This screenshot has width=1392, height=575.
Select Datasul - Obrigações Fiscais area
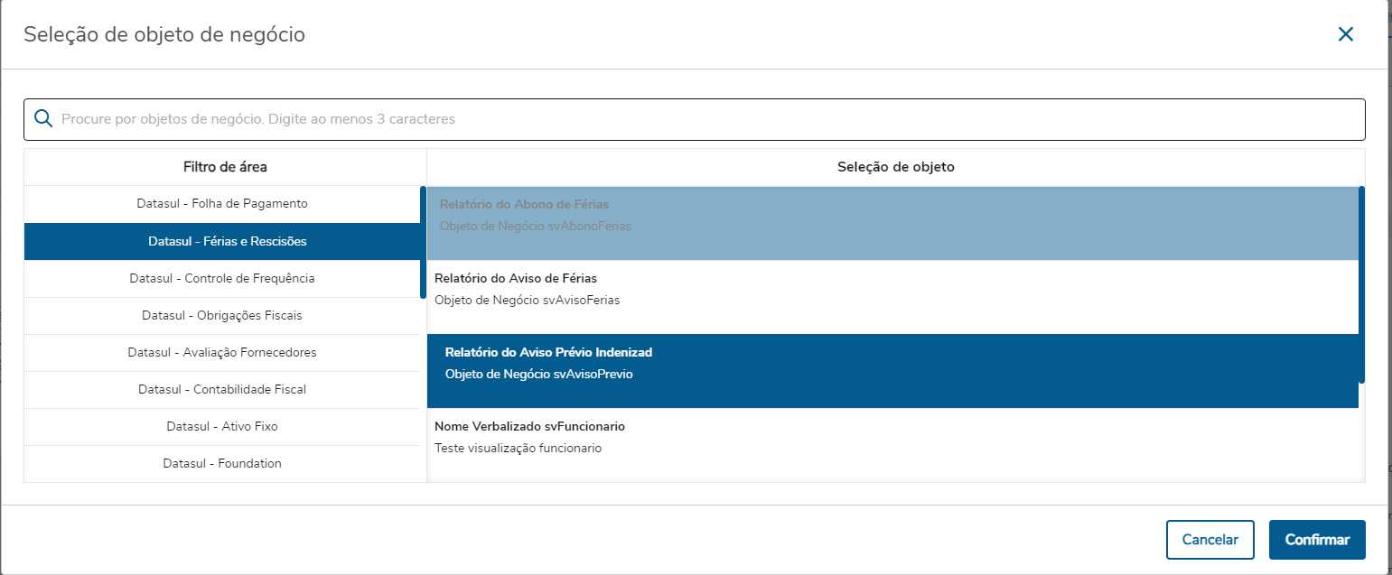[222, 315]
